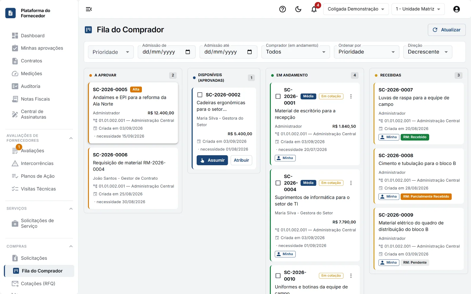
Task: Open more options on SC-2026-0001 card
Action: 351,96
